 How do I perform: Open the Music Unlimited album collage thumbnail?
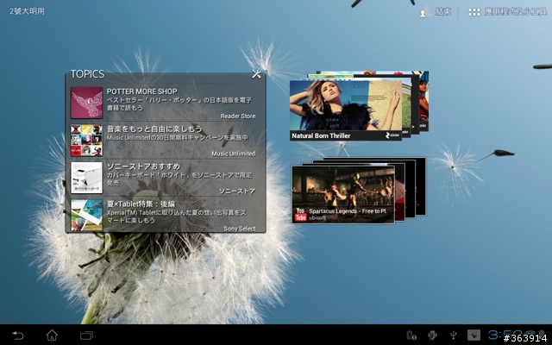click(86, 140)
